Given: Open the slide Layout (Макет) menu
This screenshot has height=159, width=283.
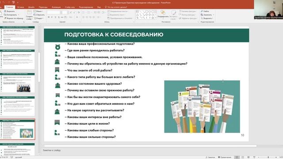Looking at the screenshot, I should tap(38, 11).
